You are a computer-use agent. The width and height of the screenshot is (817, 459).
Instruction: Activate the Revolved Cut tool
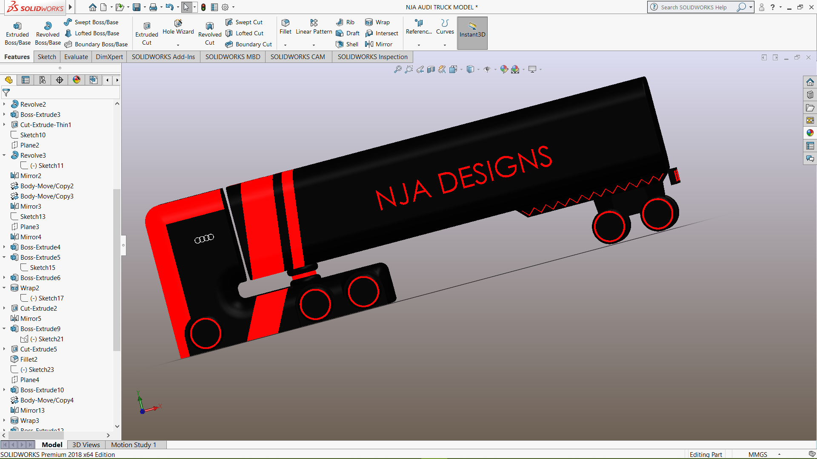210,34
